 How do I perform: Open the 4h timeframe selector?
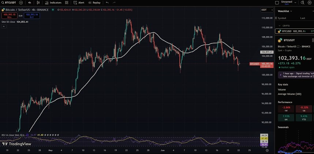click(30, 3)
